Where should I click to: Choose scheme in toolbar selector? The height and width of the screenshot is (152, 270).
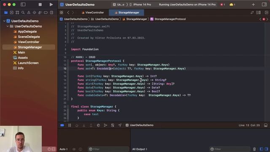[119, 5]
